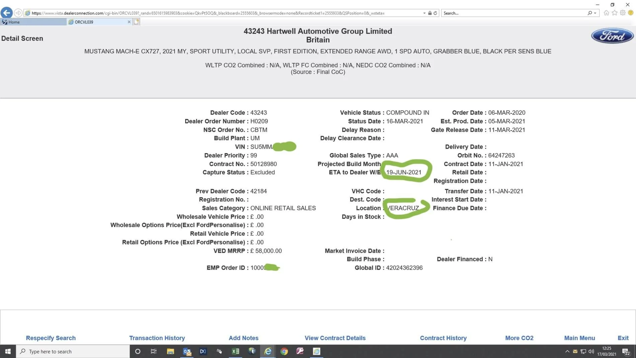Click the browser Home icon
This screenshot has width=636, height=358.
[x=606, y=13]
